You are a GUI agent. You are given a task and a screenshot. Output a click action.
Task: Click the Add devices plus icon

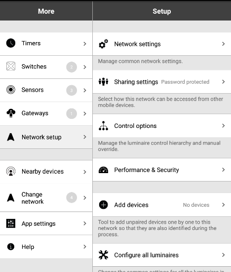tap(103, 205)
